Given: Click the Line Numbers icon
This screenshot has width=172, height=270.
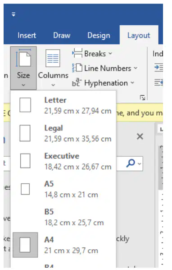Looking at the screenshot, I should point(77,68).
